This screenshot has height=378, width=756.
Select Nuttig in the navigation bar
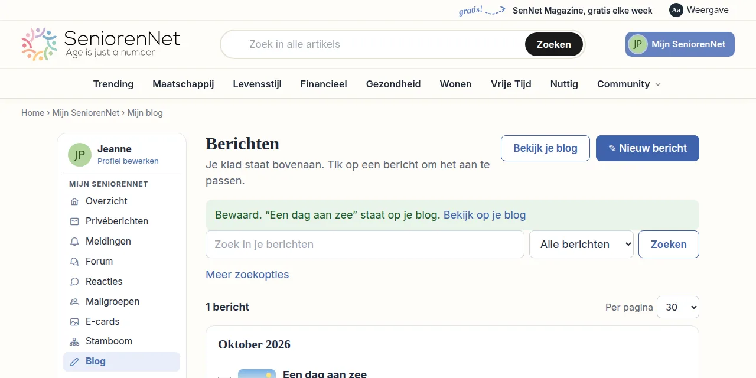point(564,84)
